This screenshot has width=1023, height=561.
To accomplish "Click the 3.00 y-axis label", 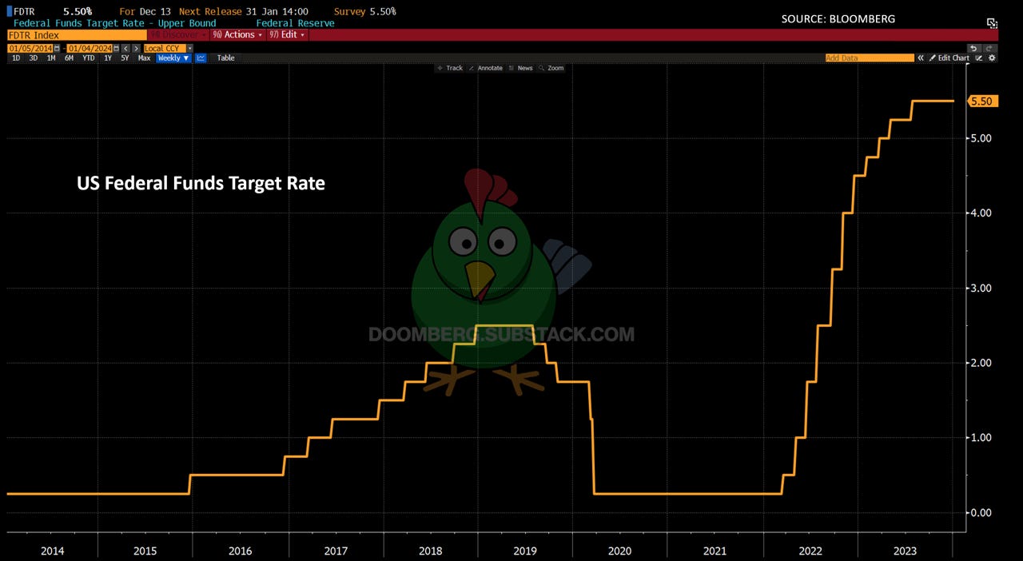I will coord(980,288).
